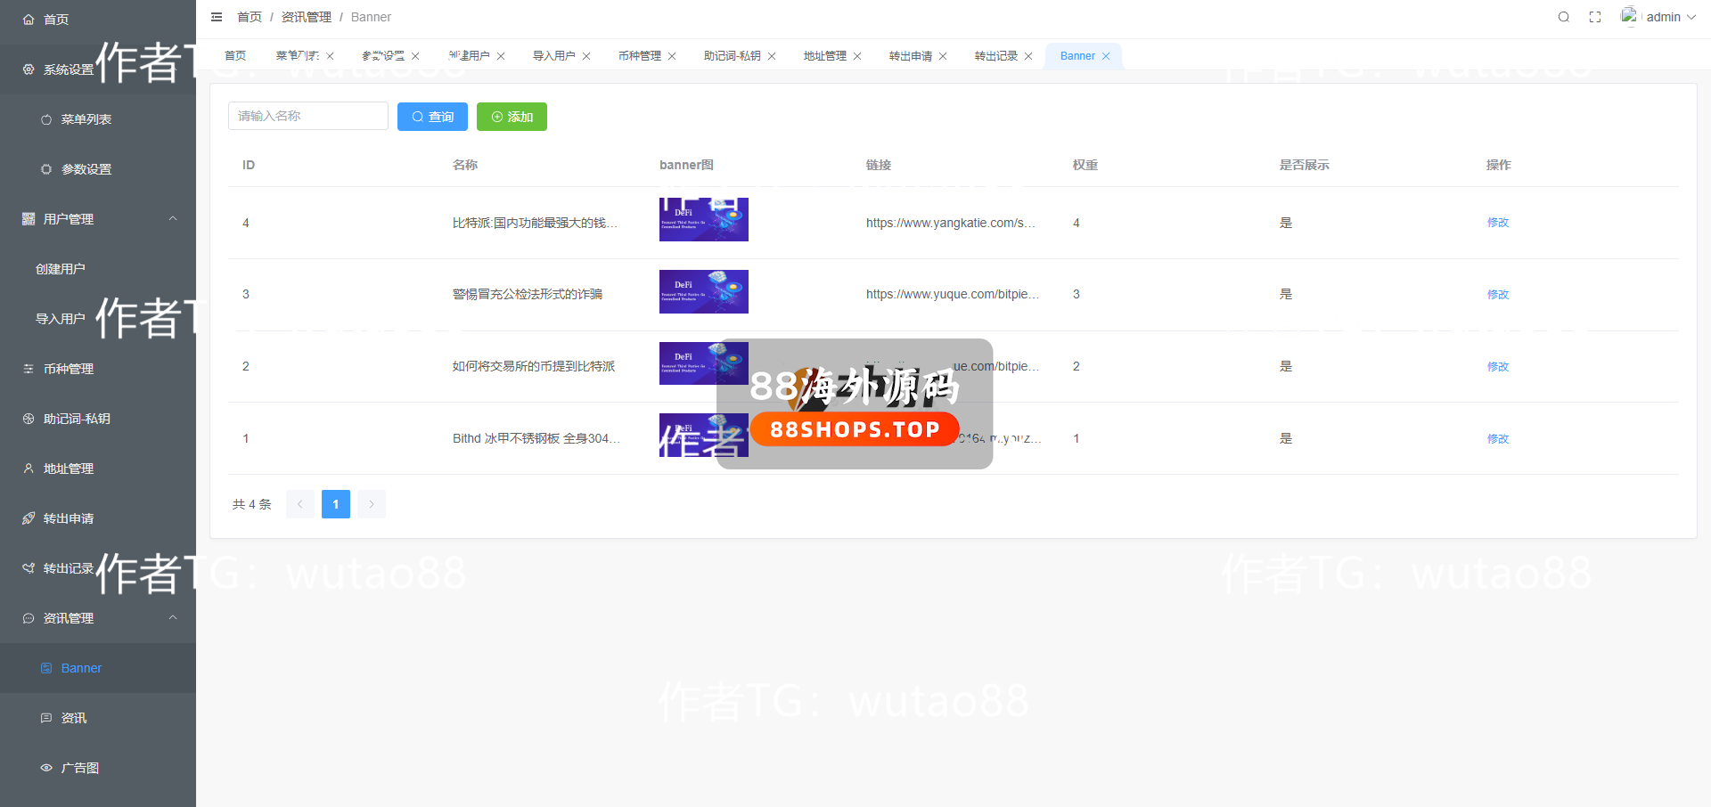The image size is (1711, 807).
Task: Close the 转出记录 tab
Action: pos(1028,56)
